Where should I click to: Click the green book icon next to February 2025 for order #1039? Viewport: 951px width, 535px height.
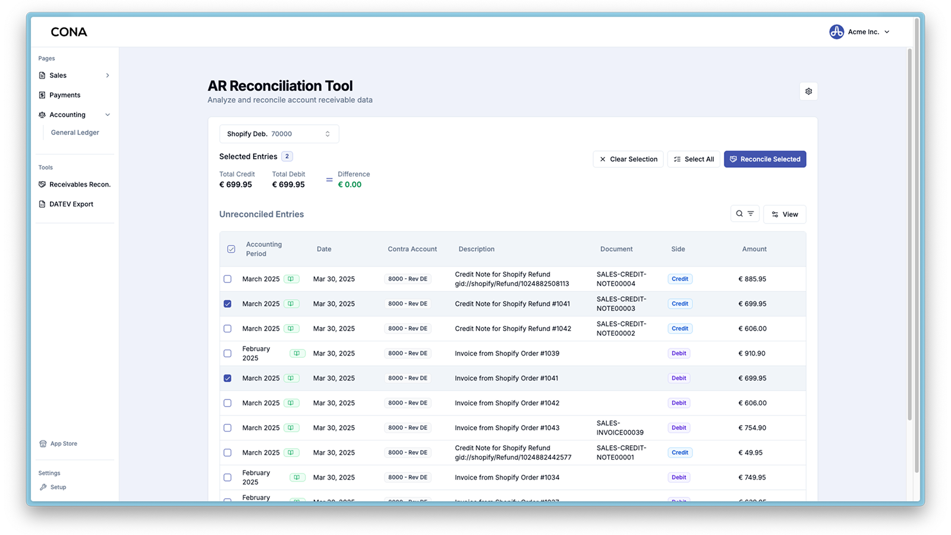point(297,354)
